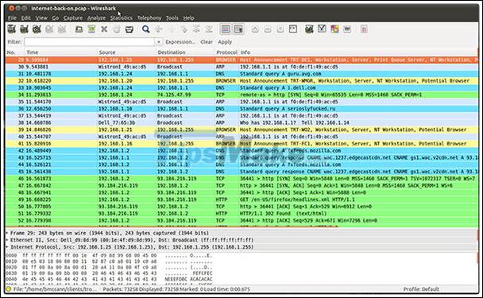
Task: Click the Clear filter button
Action: click(207, 42)
